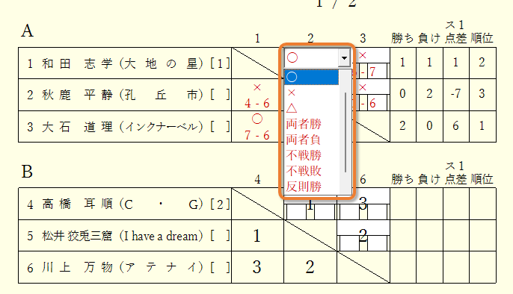Choose the × option in dropdown list

[311, 93]
